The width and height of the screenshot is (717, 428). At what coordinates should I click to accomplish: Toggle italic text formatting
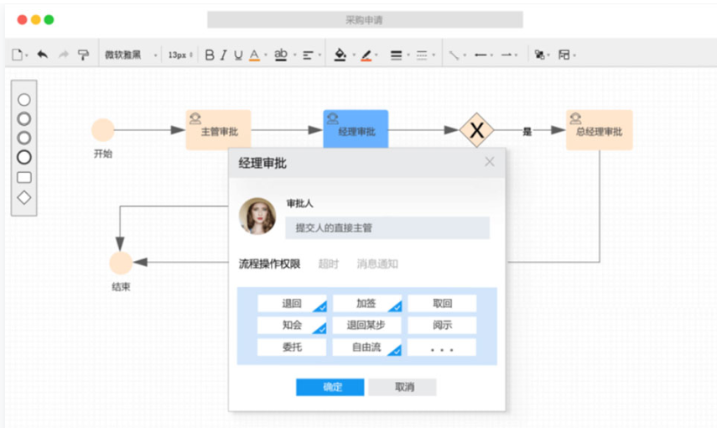click(224, 55)
